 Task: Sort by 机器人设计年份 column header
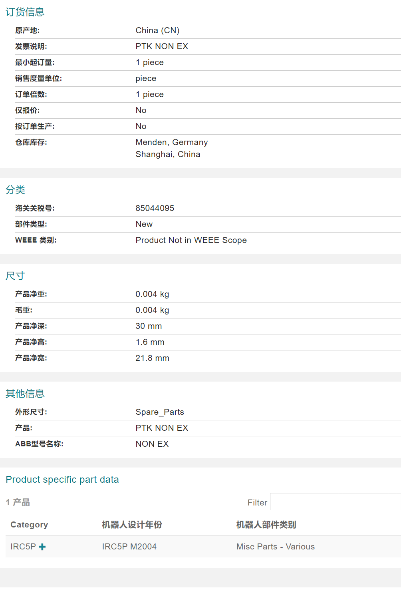coord(132,525)
